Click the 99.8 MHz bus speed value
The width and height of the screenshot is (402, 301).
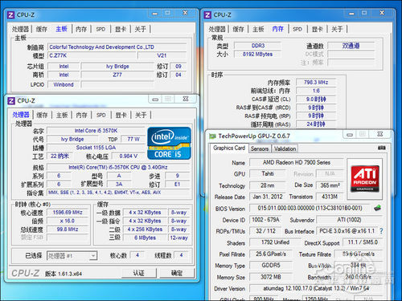pos(68,230)
